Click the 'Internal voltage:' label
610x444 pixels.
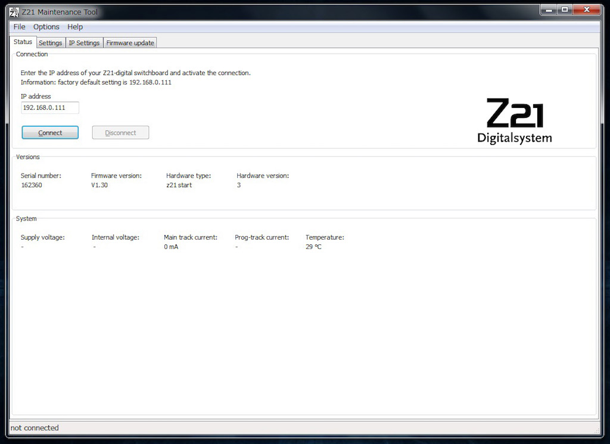[116, 237]
